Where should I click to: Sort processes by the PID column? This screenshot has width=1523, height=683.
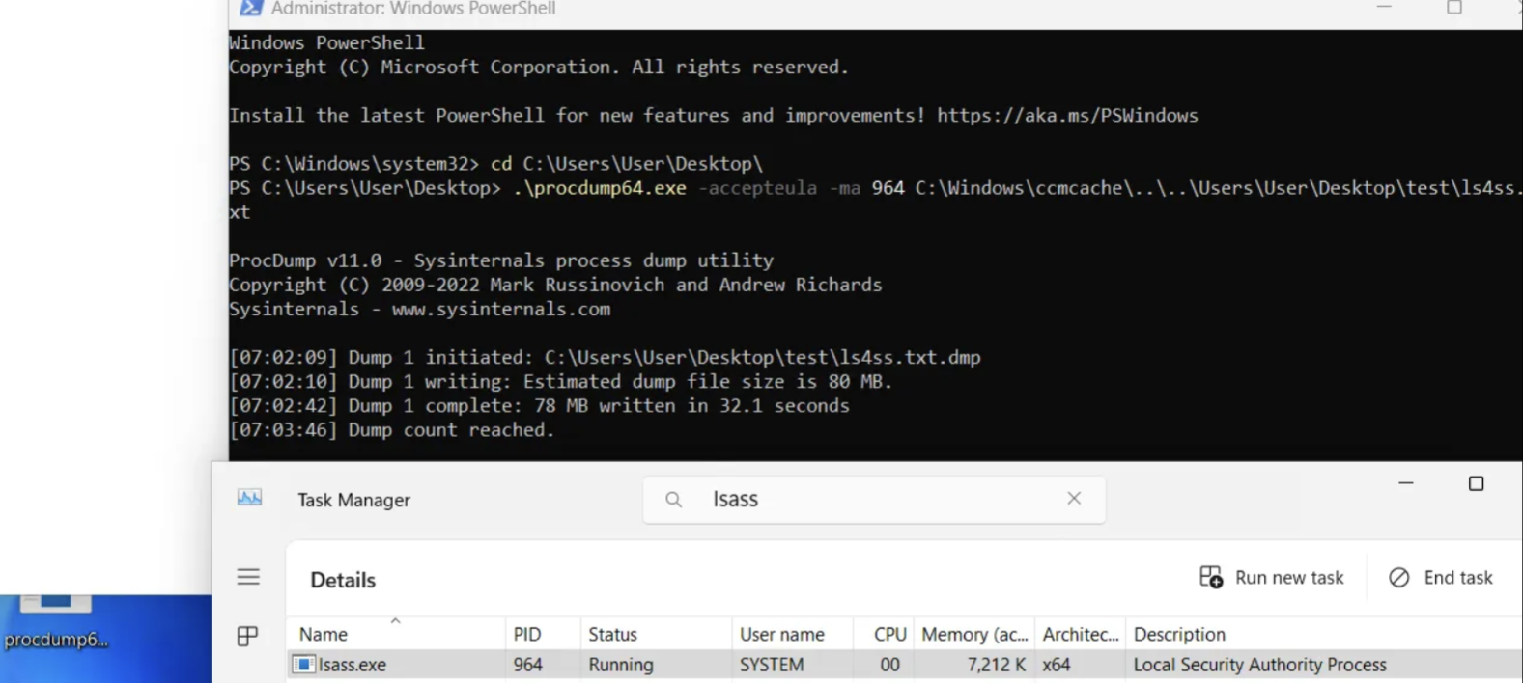[527, 635]
